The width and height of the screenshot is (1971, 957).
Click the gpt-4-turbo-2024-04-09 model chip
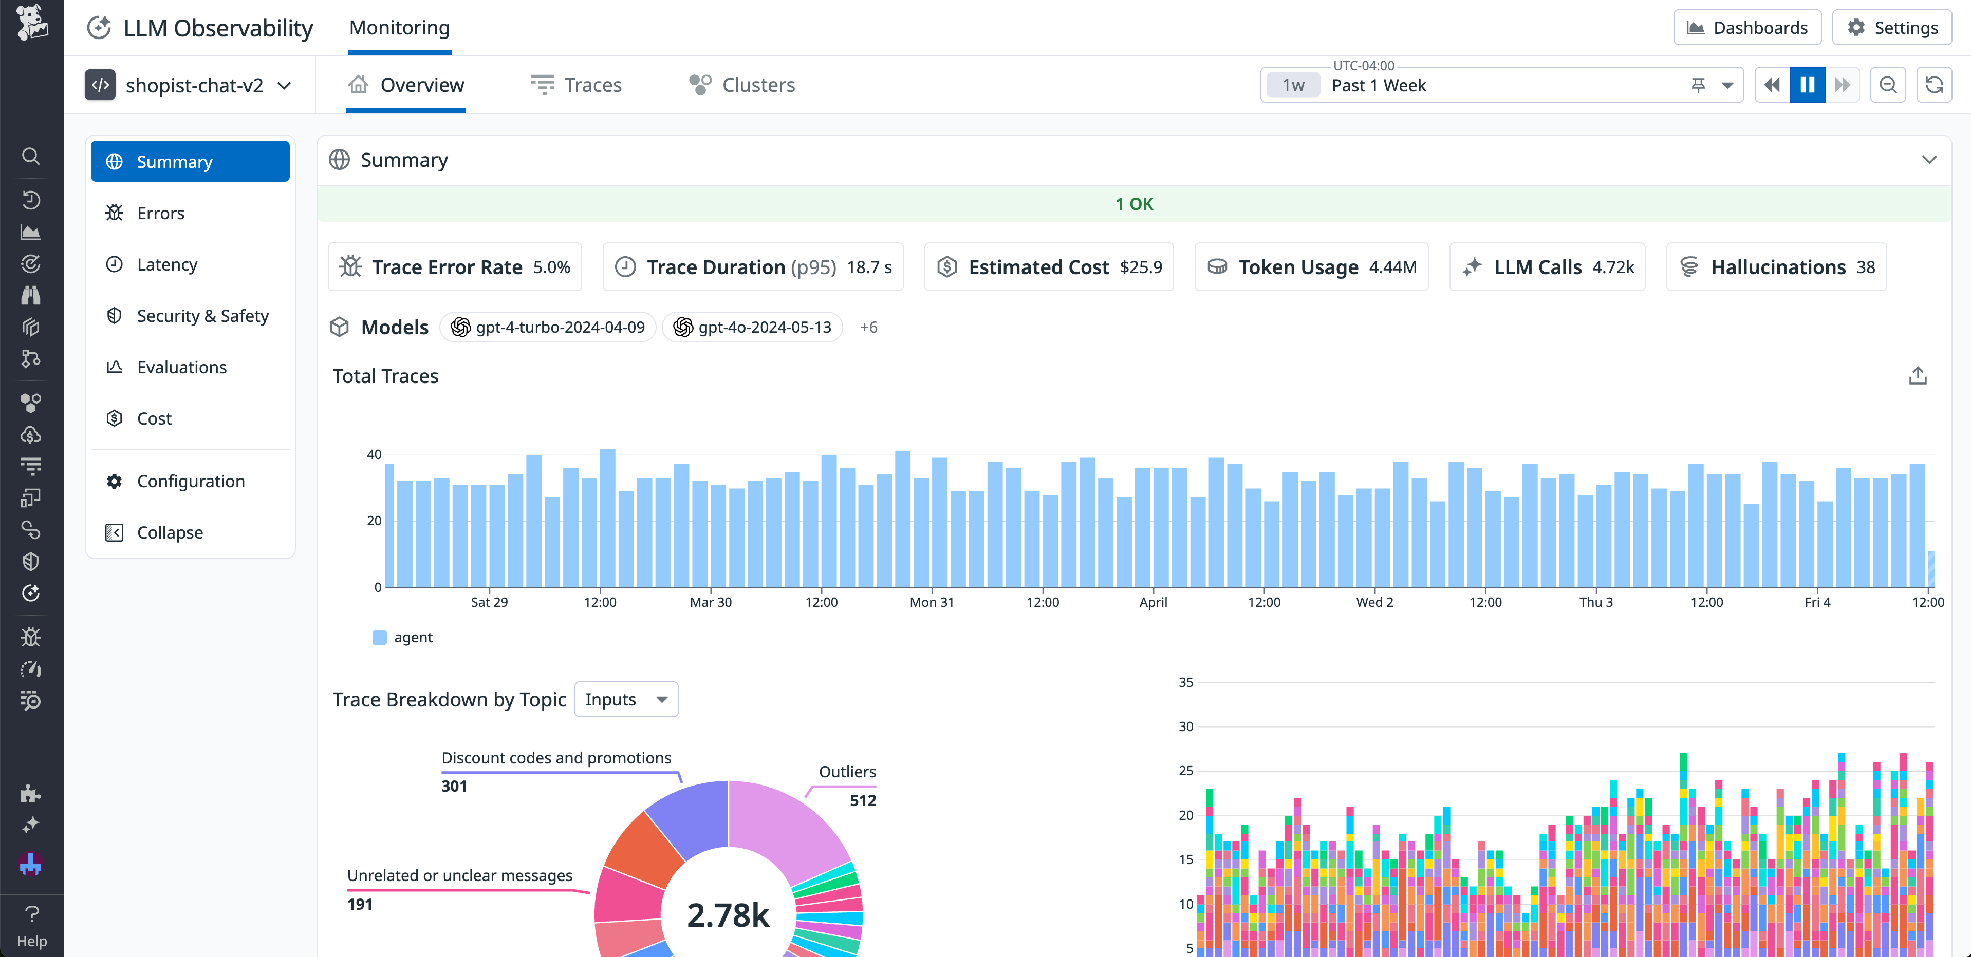547,327
